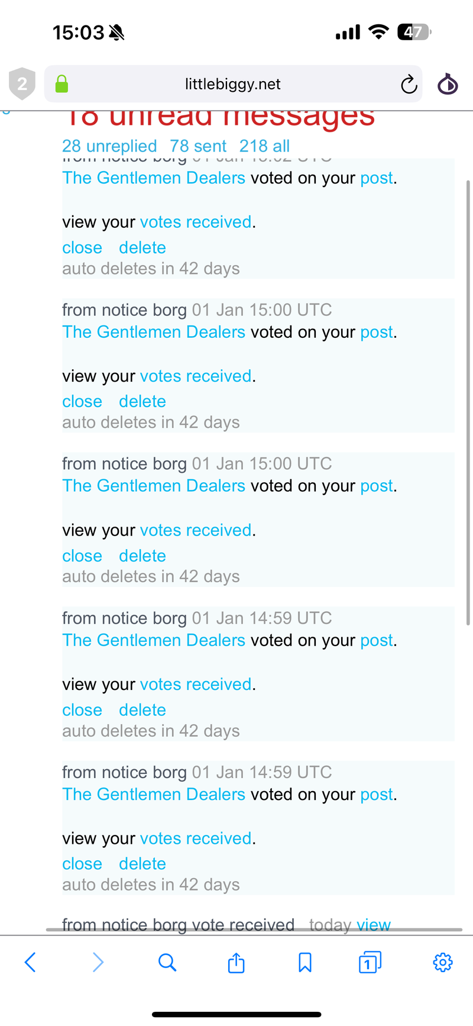Image resolution: width=473 pixels, height=1026 pixels.
Task: Open bookmarks icon in the bottom toolbar
Action: click(305, 963)
